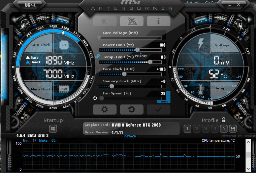Click the Kombustor K button

click(105, 21)
